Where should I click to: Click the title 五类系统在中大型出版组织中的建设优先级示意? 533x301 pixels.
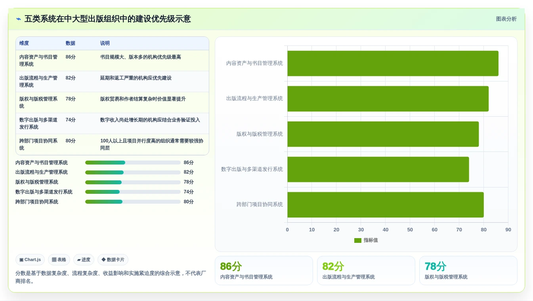tap(108, 19)
